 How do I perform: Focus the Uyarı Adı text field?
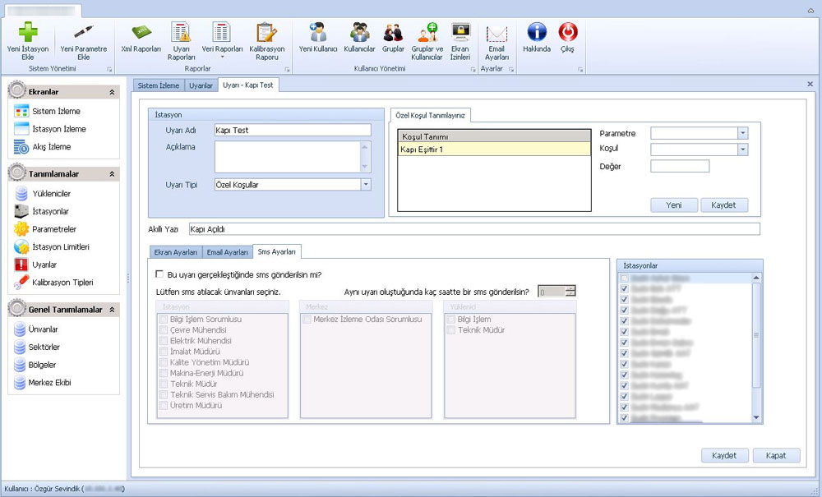pyautogui.click(x=293, y=130)
